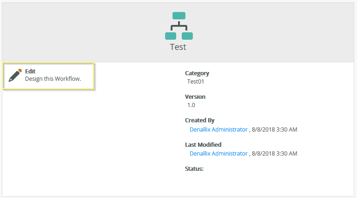Select the Version value '1.0'
This screenshot has height=198, width=357.
(x=191, y=105)
